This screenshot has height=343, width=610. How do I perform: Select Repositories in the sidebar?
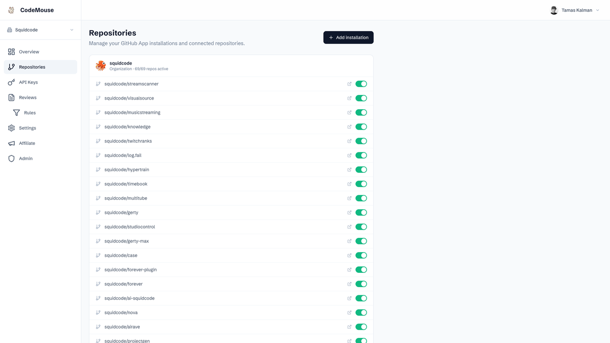40,67
